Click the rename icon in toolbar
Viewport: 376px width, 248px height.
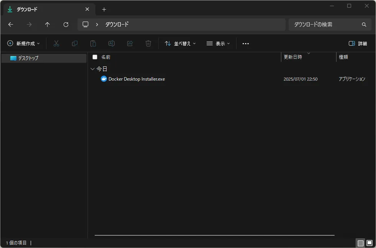pyautogui.click(x=112, y=43)
